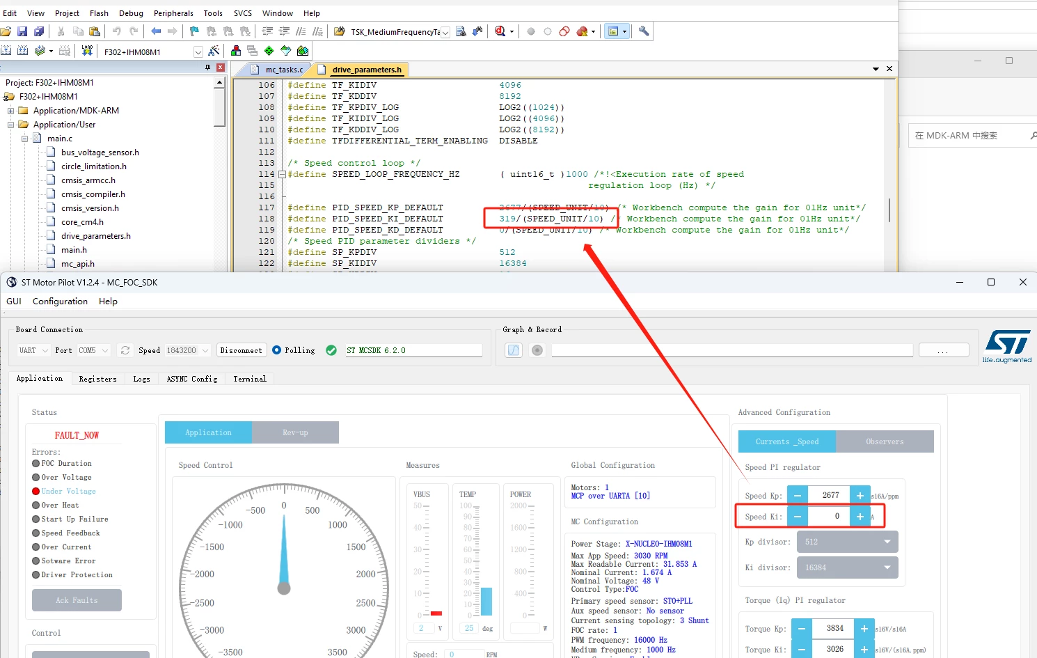Increase Speed Ki with plus button
Screen dimensions: 1037x658
tap(860, 516)
